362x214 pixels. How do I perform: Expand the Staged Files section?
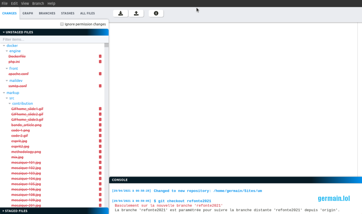[16, 211]
